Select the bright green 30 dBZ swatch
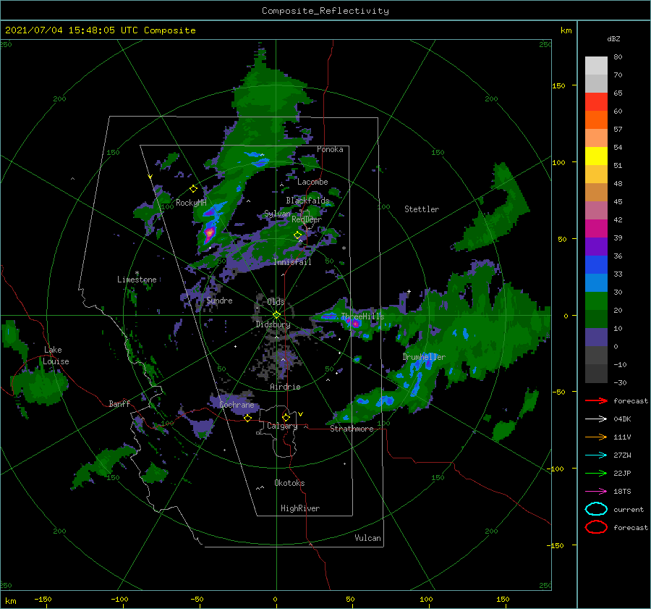651x609 pixels. pos(596,301)
